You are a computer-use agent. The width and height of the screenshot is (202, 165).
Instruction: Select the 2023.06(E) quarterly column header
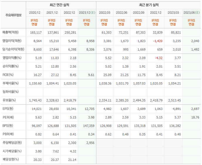pyautogui.click(x=191, y=13)
